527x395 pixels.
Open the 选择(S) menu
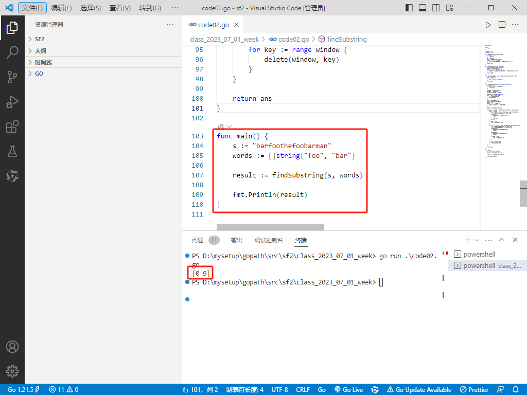click(x=91, y=8)
